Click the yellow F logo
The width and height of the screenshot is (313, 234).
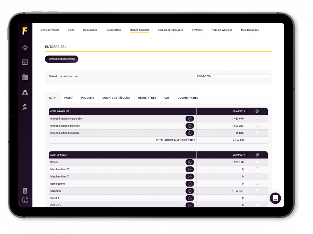(25, 31)
